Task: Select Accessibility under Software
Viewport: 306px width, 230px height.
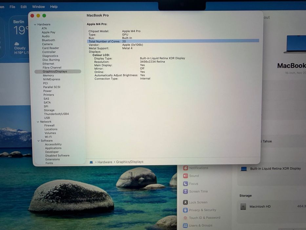Action: click(x=53, y=144)
